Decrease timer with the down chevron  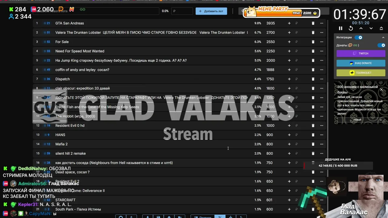point(371,28)
